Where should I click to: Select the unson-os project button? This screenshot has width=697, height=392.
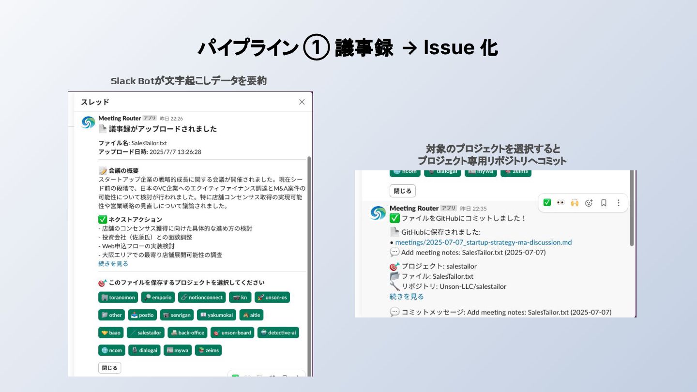(x=272, y=297)
